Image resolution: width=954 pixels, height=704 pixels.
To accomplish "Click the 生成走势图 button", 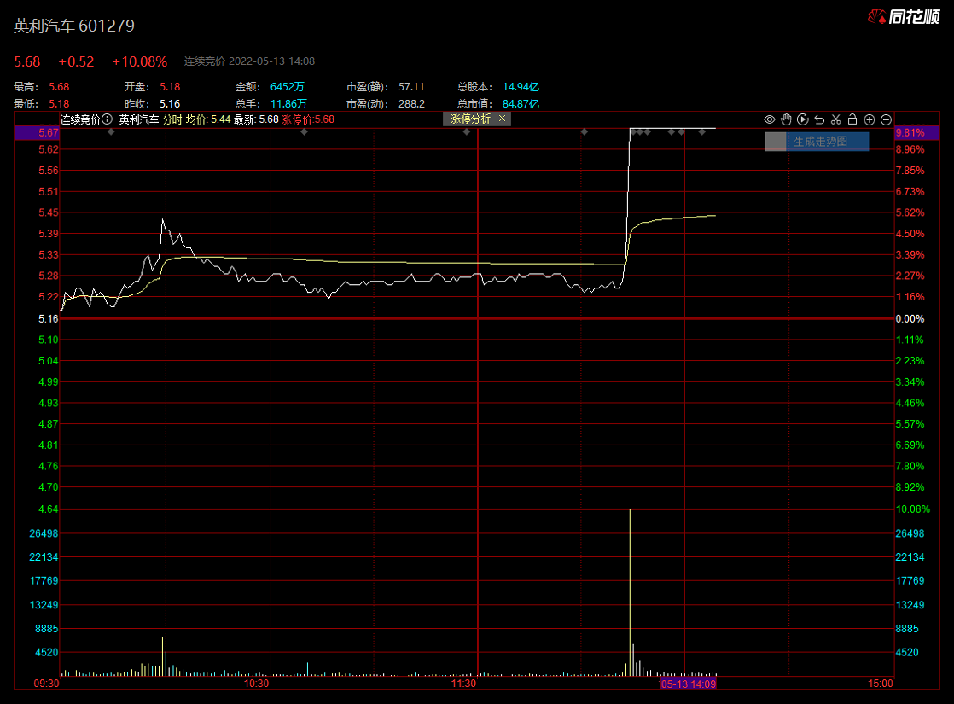I will pyautogui.click(x=817, y=142).
